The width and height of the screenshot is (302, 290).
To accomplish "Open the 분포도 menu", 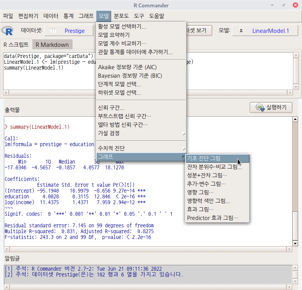I will click(121, 16).
